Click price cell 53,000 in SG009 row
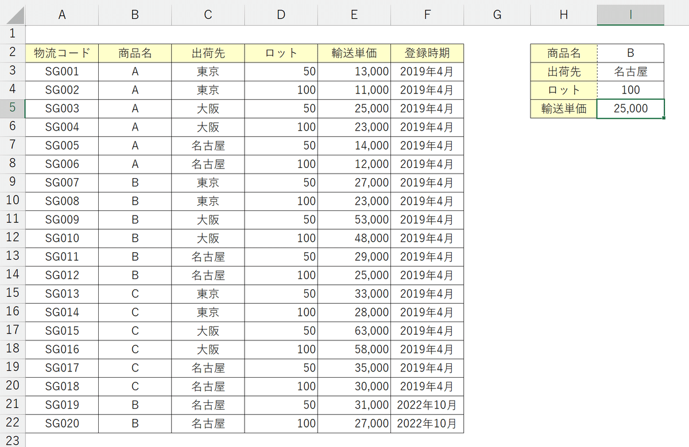This screenshot has width=689, height=447. coord(354,219)
